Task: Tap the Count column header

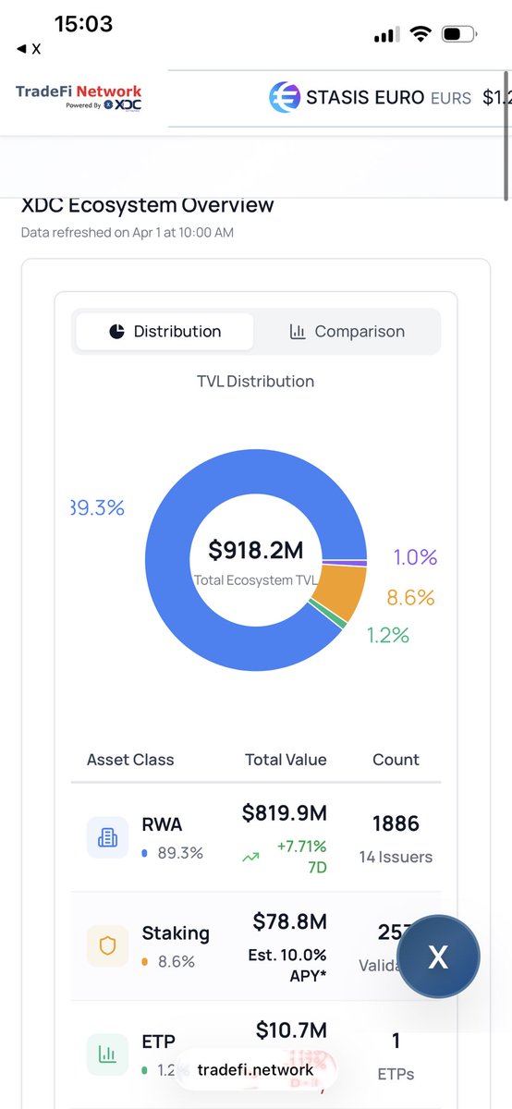Action: [396, 760]
